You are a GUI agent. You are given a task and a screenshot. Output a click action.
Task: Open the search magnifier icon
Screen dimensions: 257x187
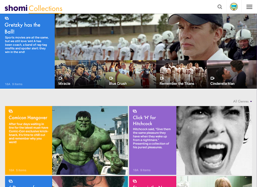[x=220, y=7]
